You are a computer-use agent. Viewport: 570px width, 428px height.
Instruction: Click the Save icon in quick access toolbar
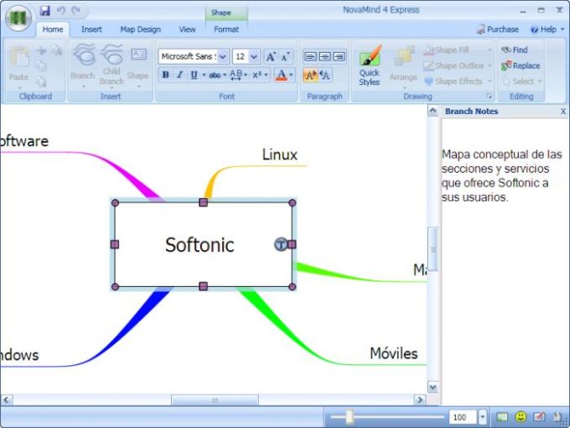point(44,10)
